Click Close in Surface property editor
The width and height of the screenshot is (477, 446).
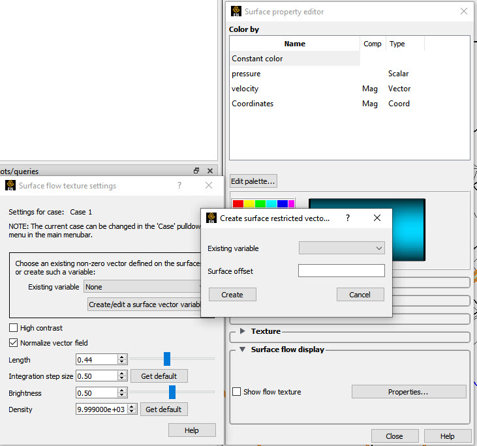click(x=395, y=436)
